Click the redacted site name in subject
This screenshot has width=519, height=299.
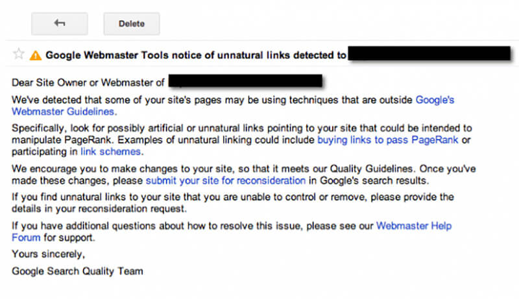pos(429,54)
